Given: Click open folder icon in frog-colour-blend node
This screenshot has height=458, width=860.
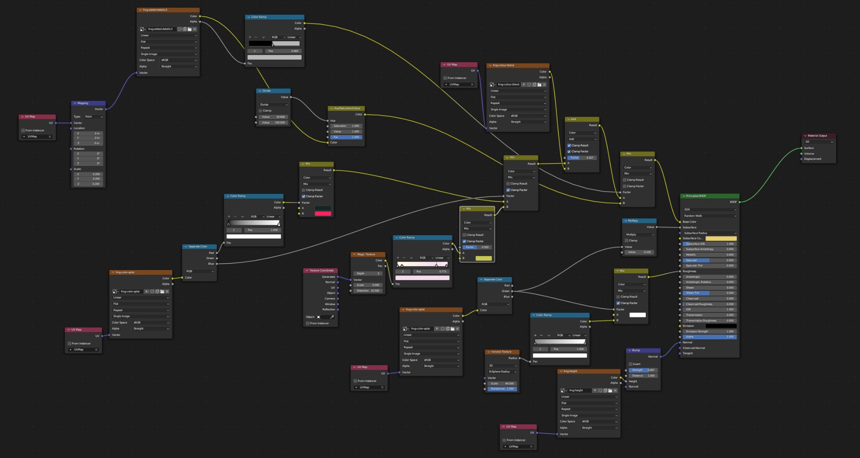Looking at the screenshot, I should (x=539, y=84).
